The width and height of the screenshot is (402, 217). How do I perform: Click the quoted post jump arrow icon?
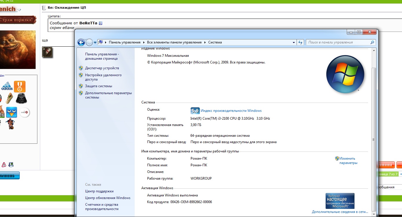(100, 23)
